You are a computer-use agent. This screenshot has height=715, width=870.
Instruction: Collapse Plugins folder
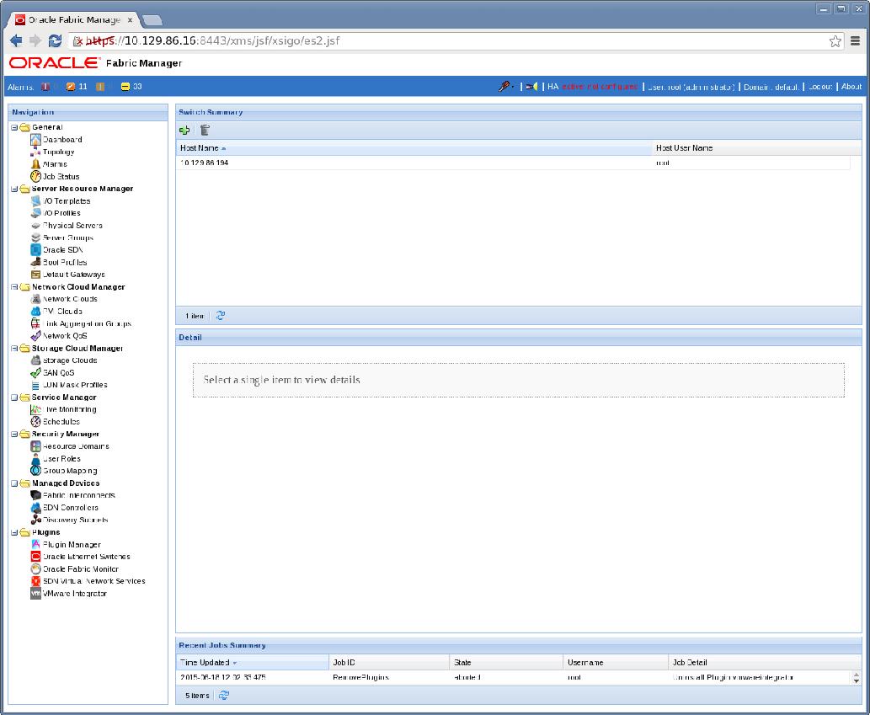(x=14, y=532)
